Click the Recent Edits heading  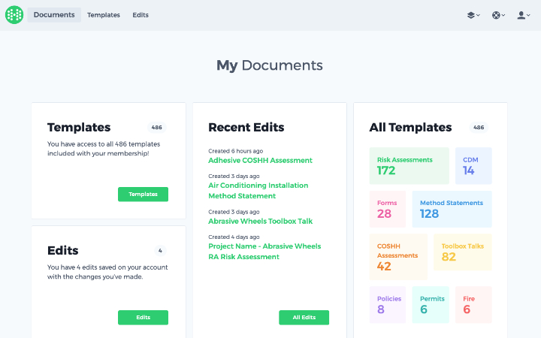click(246, 127)
